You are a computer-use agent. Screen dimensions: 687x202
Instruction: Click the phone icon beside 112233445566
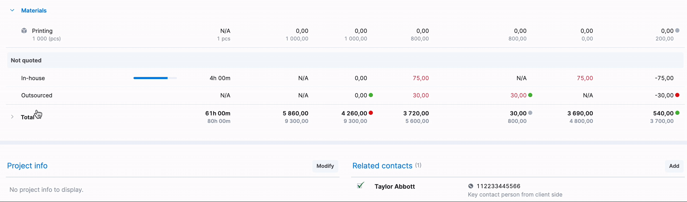pos(471,186)
